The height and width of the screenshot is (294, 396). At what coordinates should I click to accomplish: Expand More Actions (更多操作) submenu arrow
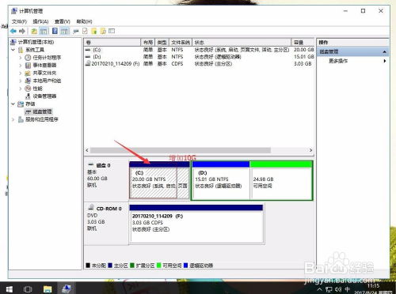pos(385,61)
